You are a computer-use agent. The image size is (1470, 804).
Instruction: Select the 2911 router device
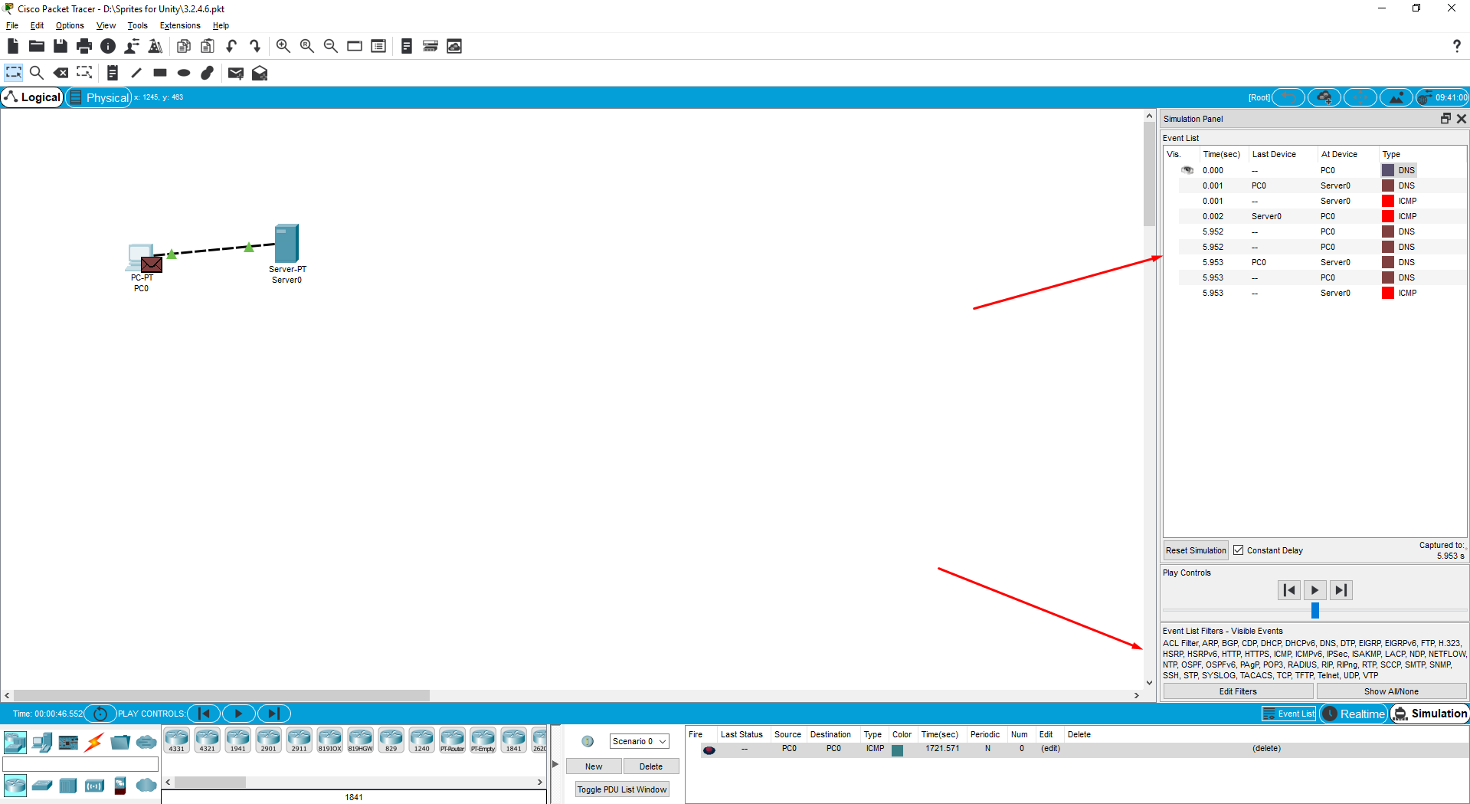pyautogui.click(x=299, y=740)
